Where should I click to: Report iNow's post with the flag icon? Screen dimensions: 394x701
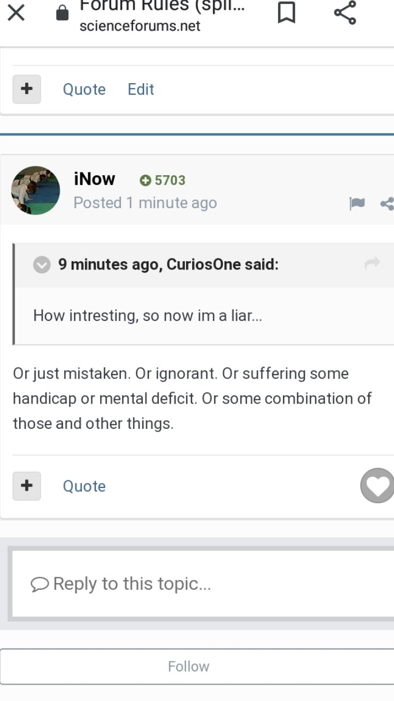click(357, 204)
